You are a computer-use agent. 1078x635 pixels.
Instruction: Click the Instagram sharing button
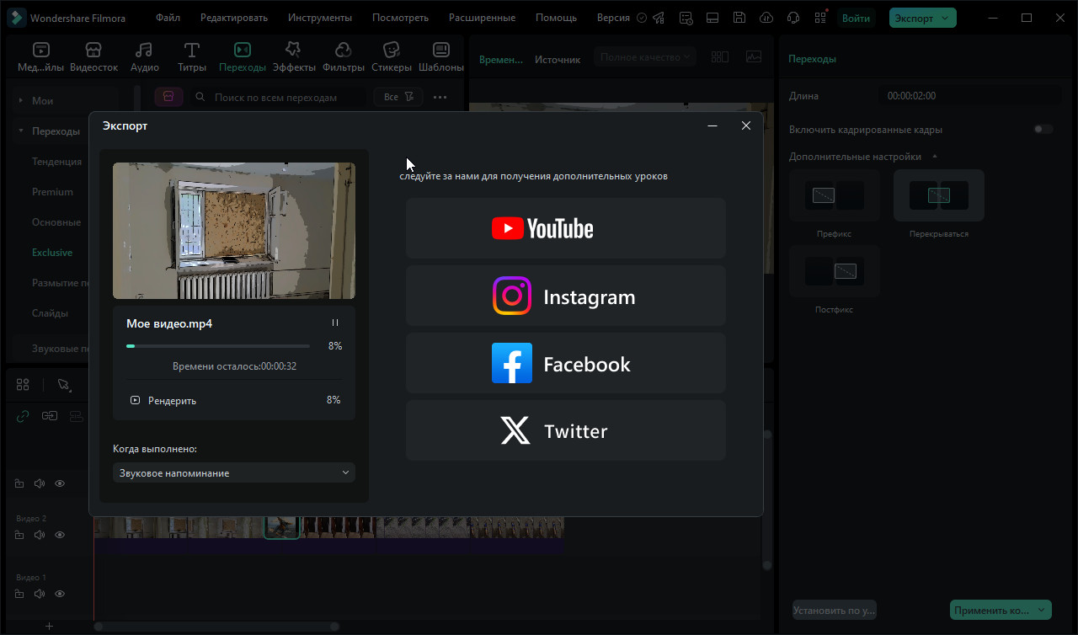[565, 296]
